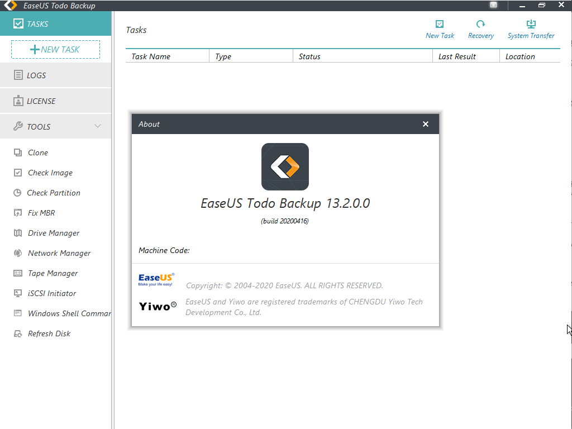Click the Location column header
The height and width of the screenshot is (429, 572).
coord(530,56)
